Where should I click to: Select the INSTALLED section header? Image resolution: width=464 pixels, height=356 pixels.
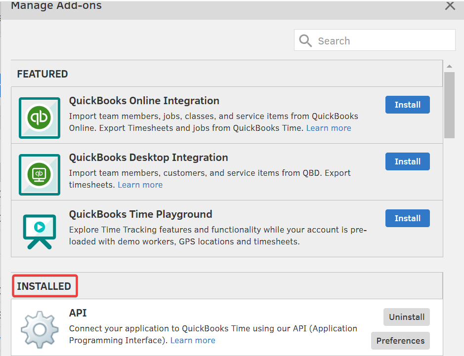click(44, 286)
